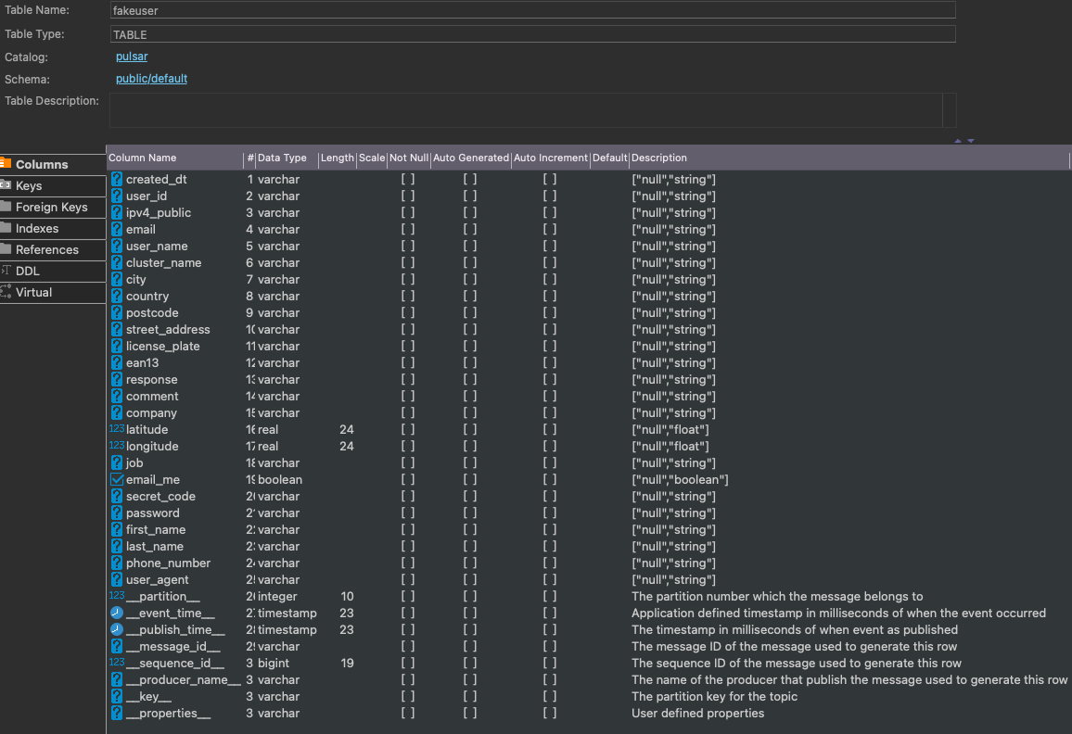Toggle the Not Null checkbox for created_dt
This screenshot has width=1072, height=734.
coord(407,179)
